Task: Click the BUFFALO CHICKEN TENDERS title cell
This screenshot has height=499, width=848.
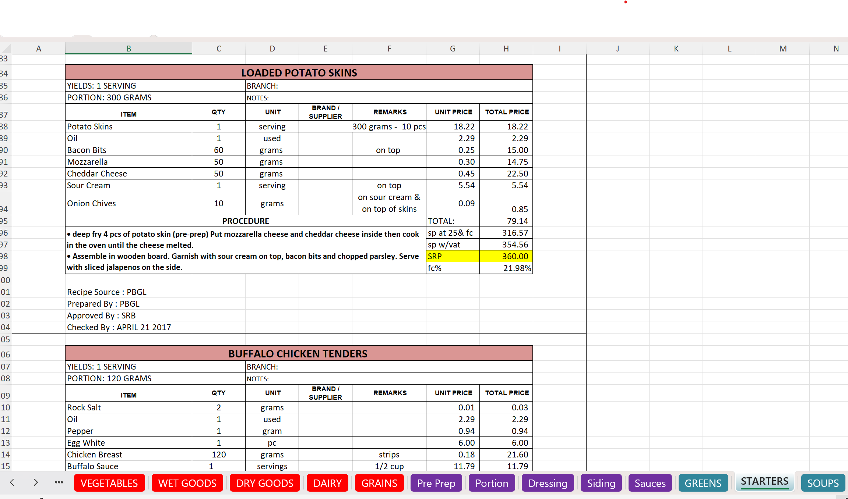Action: pyautogui.click(x=299, y=353)
